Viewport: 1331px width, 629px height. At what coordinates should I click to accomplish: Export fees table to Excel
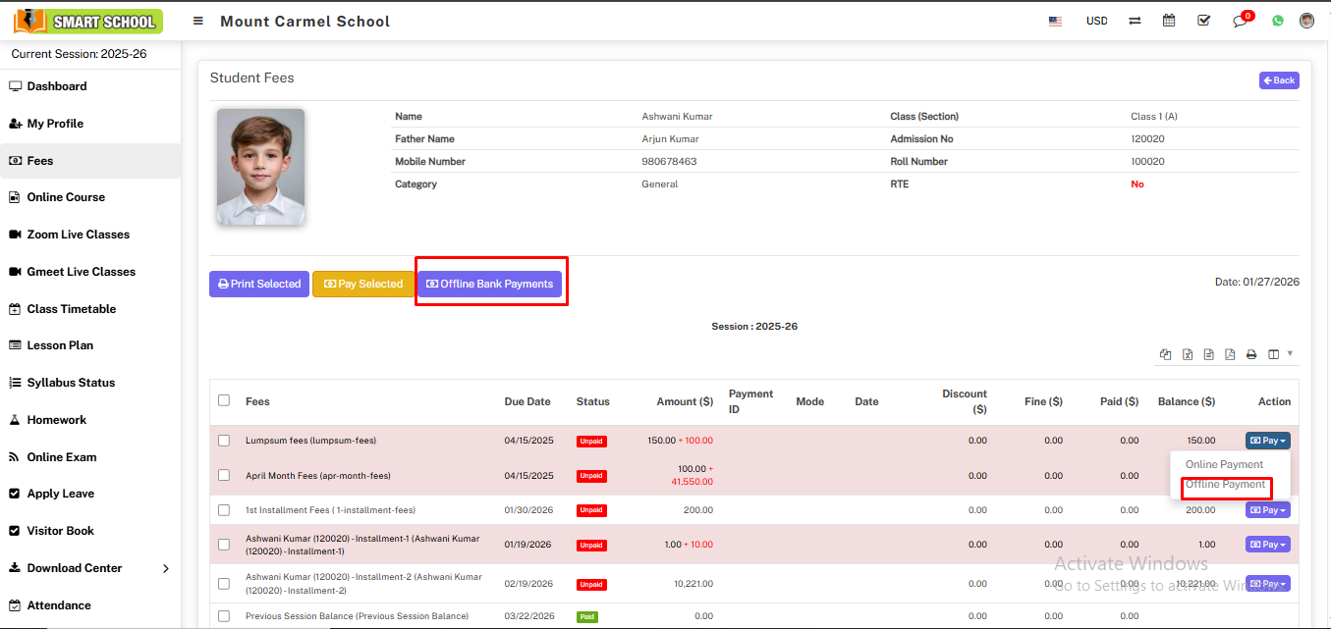coord(1188,354)
